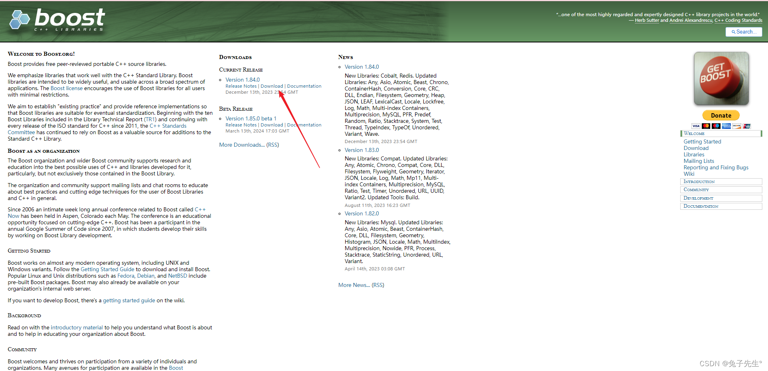The image size is (768, 371).
Task: Open the Debian link
Action: point(146,276)
